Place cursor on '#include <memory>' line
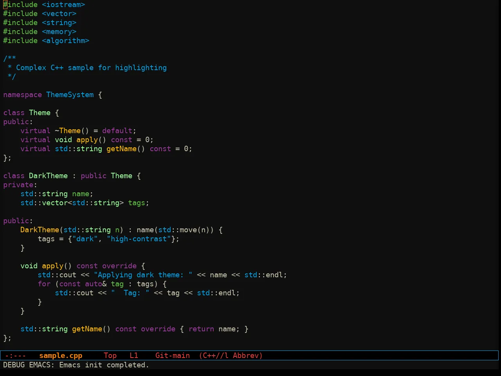Viewport: 501px width, 376px height. click(40, 32)
